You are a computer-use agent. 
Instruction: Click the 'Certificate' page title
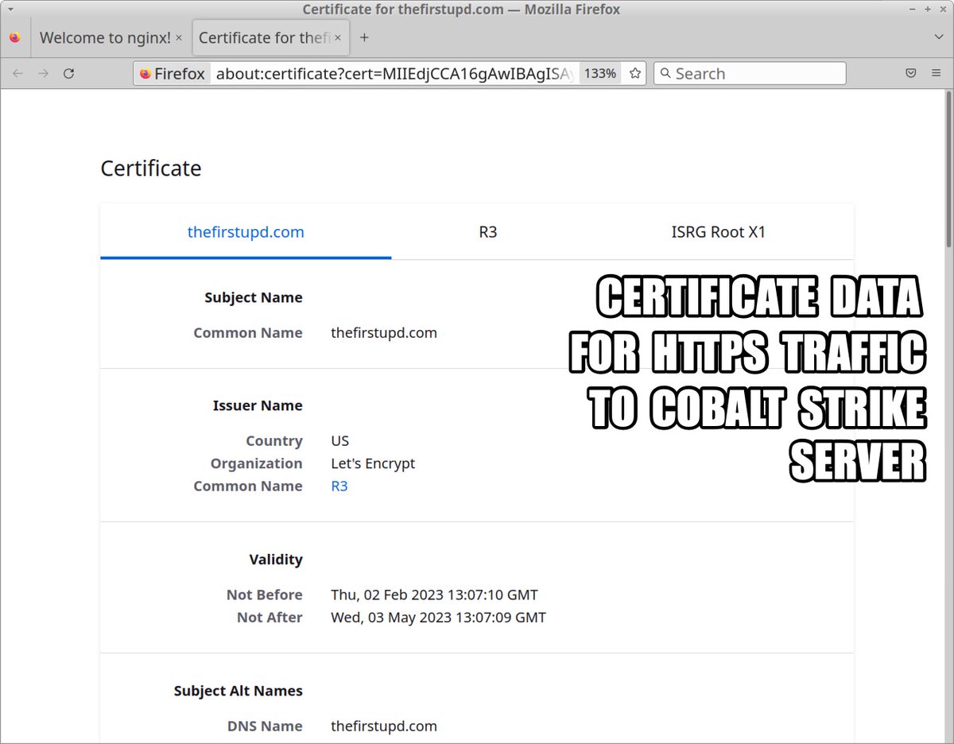(x=151, y=168)
